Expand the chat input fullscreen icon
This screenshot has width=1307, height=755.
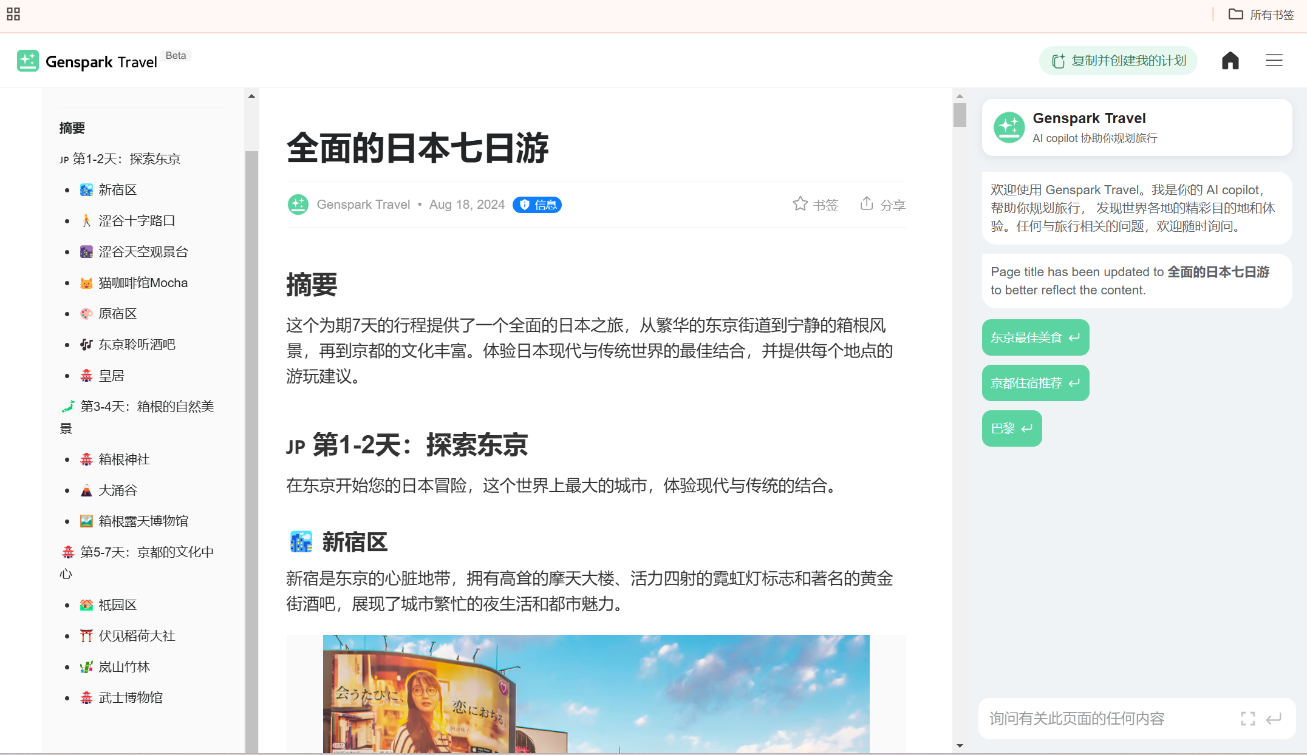point(1247,719)
